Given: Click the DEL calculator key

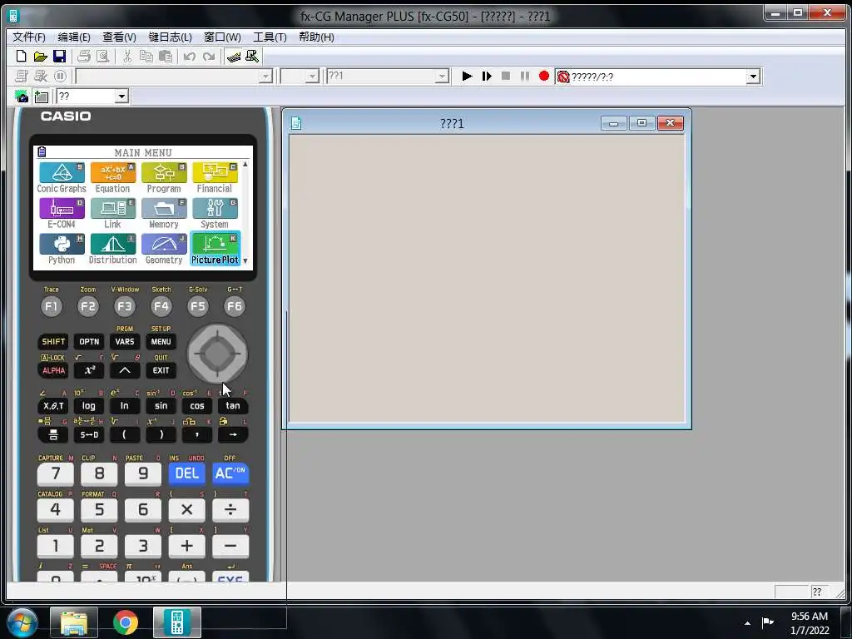Looking at the screenshot, I should 186,473.
